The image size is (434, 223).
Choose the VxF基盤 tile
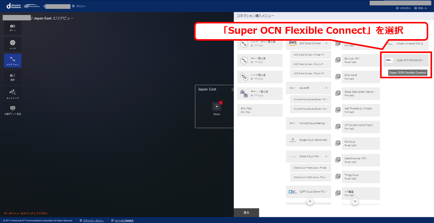pos(361,193)
